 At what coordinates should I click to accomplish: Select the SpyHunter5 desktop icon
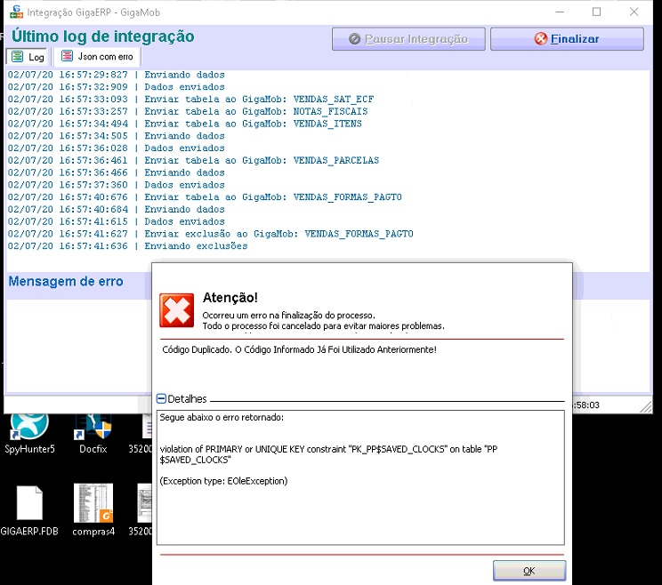(x=29, y=430)
